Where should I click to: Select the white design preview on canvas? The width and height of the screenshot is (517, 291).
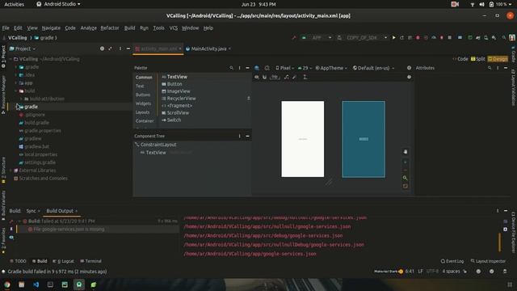tap(303, 139)
